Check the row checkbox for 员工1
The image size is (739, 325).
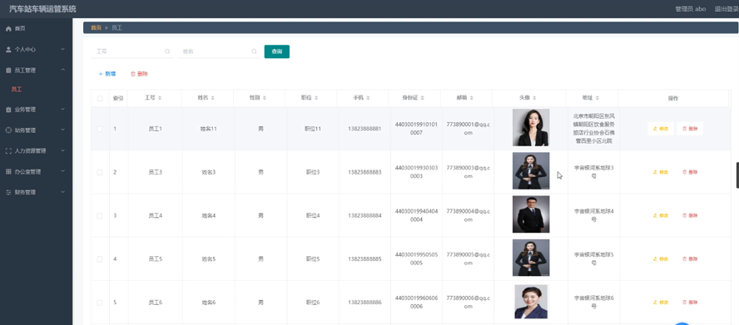[99, 129]
